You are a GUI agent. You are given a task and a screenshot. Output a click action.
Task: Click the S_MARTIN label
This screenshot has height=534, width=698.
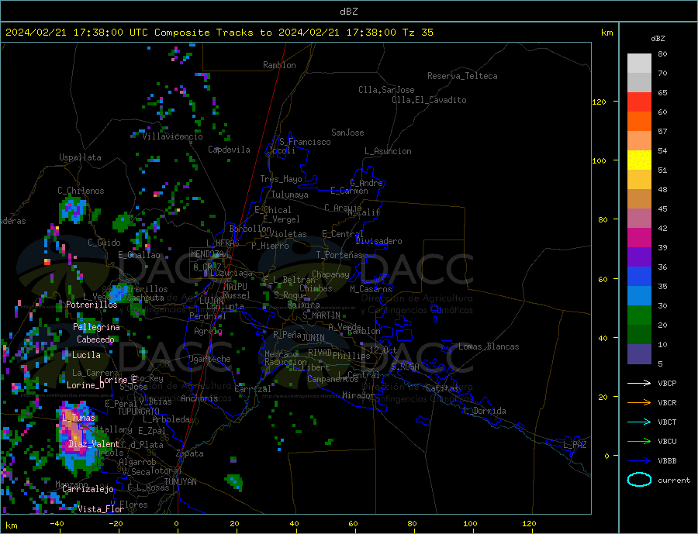[321, 315]
